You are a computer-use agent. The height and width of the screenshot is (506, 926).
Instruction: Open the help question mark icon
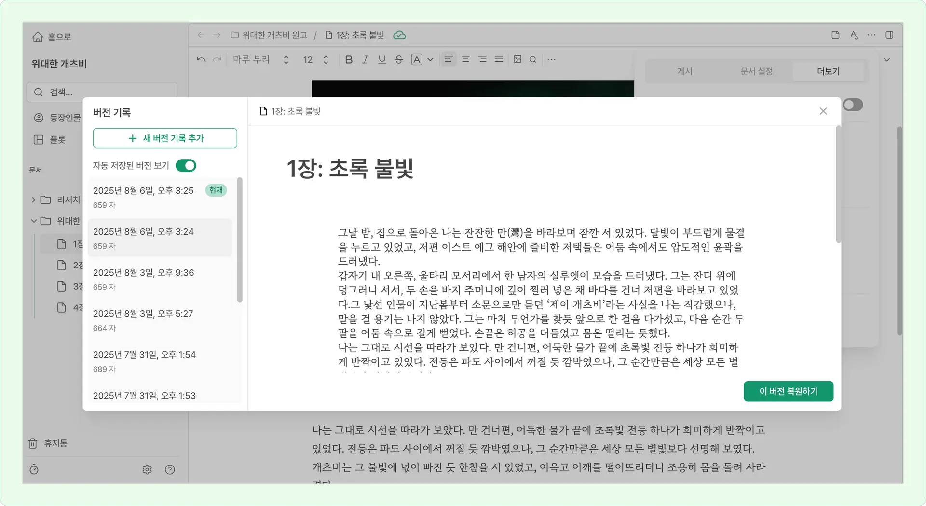(x=170, y=469)
